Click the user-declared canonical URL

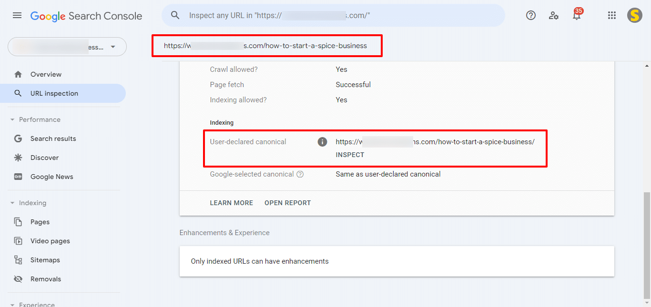coord(435,142)
